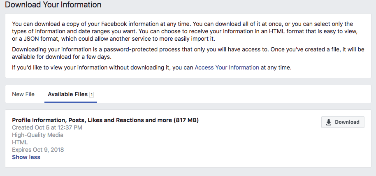Click the Available Files count badge
Screen dimensions: 376x176
point(91,95)
